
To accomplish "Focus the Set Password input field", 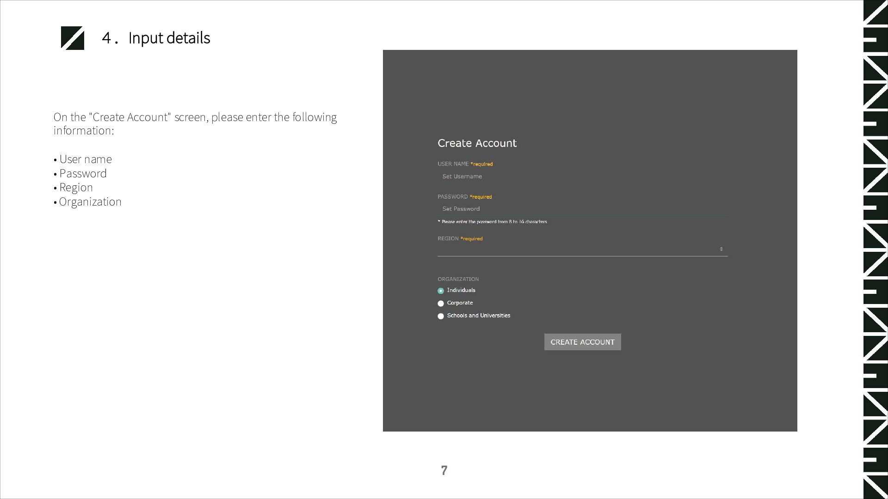I will (x=582, y=209).
